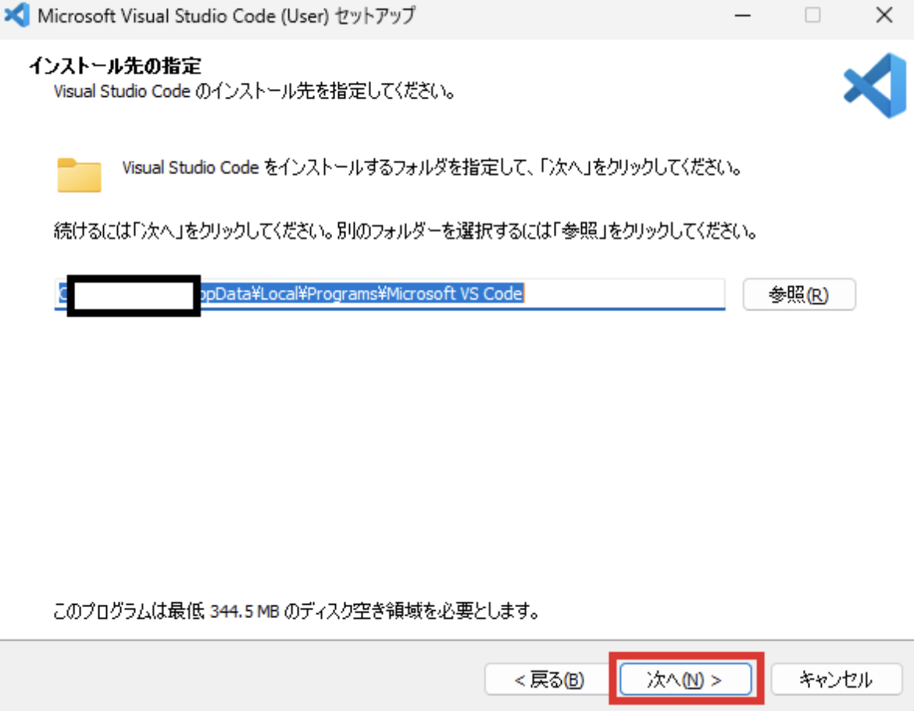Viewport: 914px width, 711px height.
Task: Close the setup wizard window
Action: (x=883, y=16)
